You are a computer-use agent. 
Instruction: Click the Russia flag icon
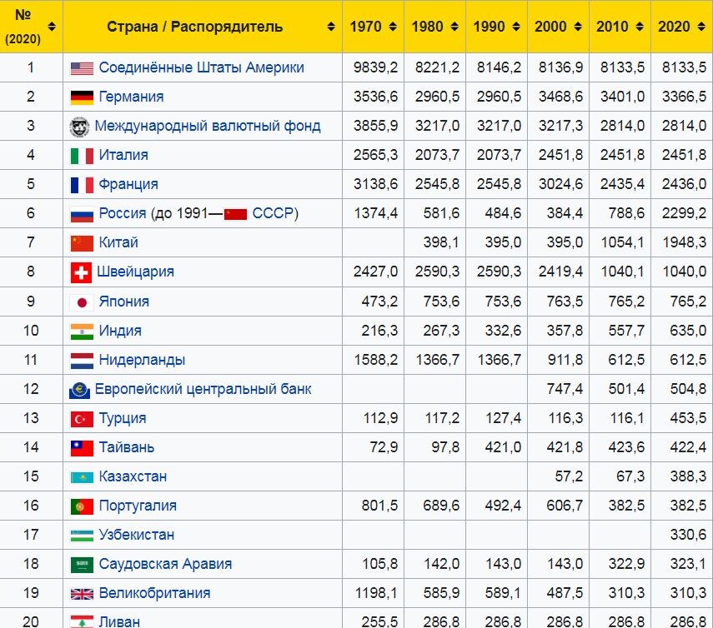click(82, 214)
